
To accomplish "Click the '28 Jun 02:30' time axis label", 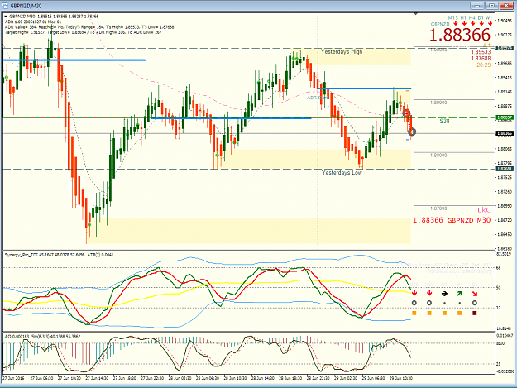I will [x=181, y=378].
